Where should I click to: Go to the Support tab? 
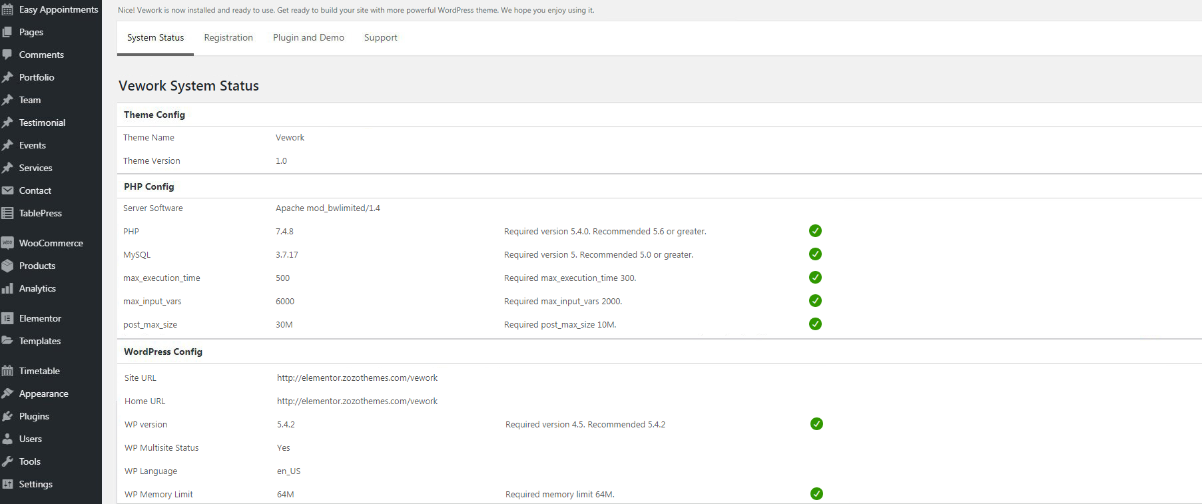[380, 38]
